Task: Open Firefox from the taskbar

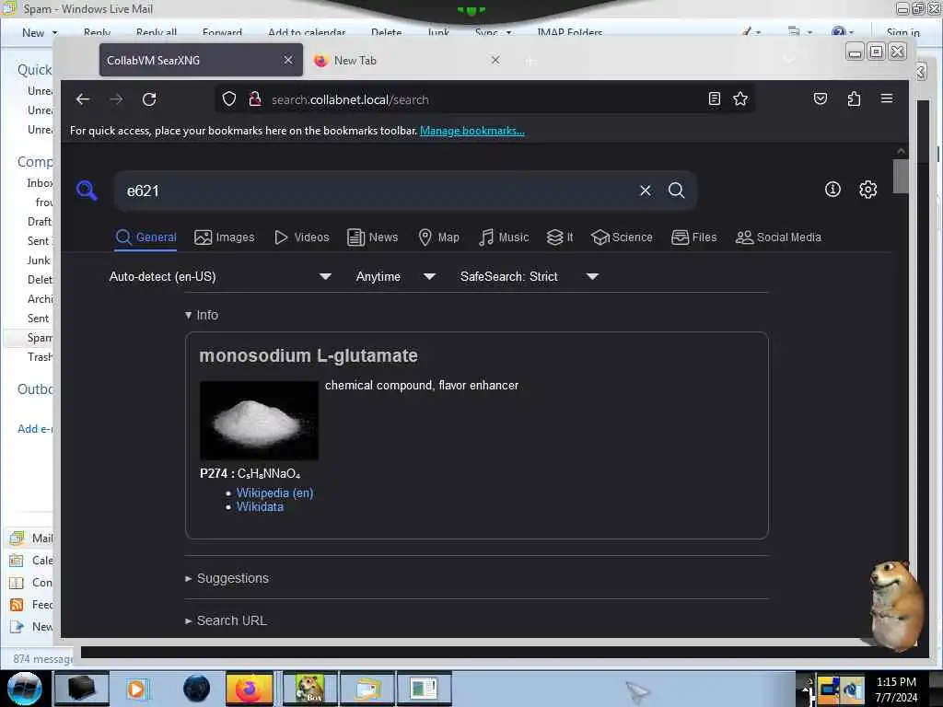Action: (249, 689)
